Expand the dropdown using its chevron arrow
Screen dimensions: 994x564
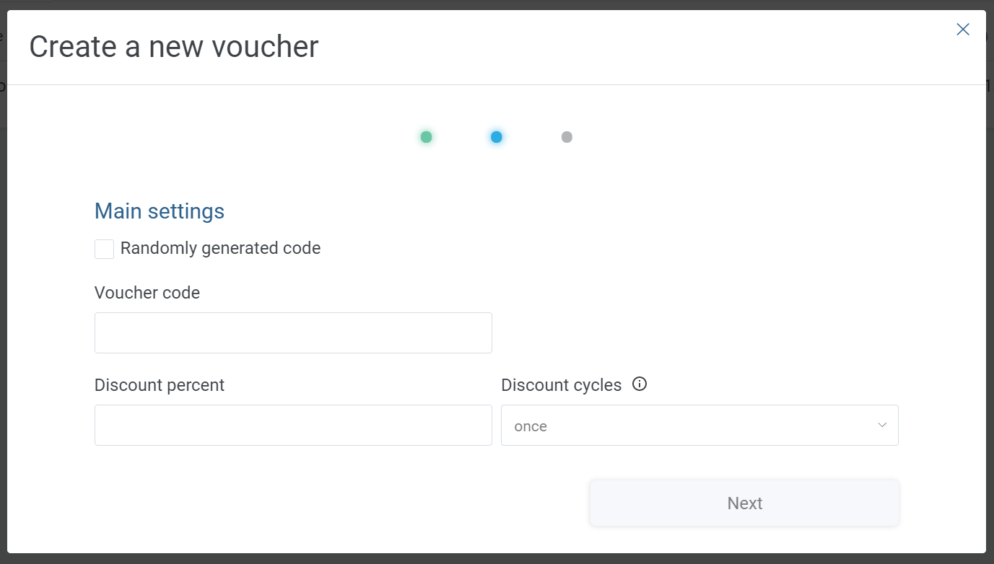[882, 425]
